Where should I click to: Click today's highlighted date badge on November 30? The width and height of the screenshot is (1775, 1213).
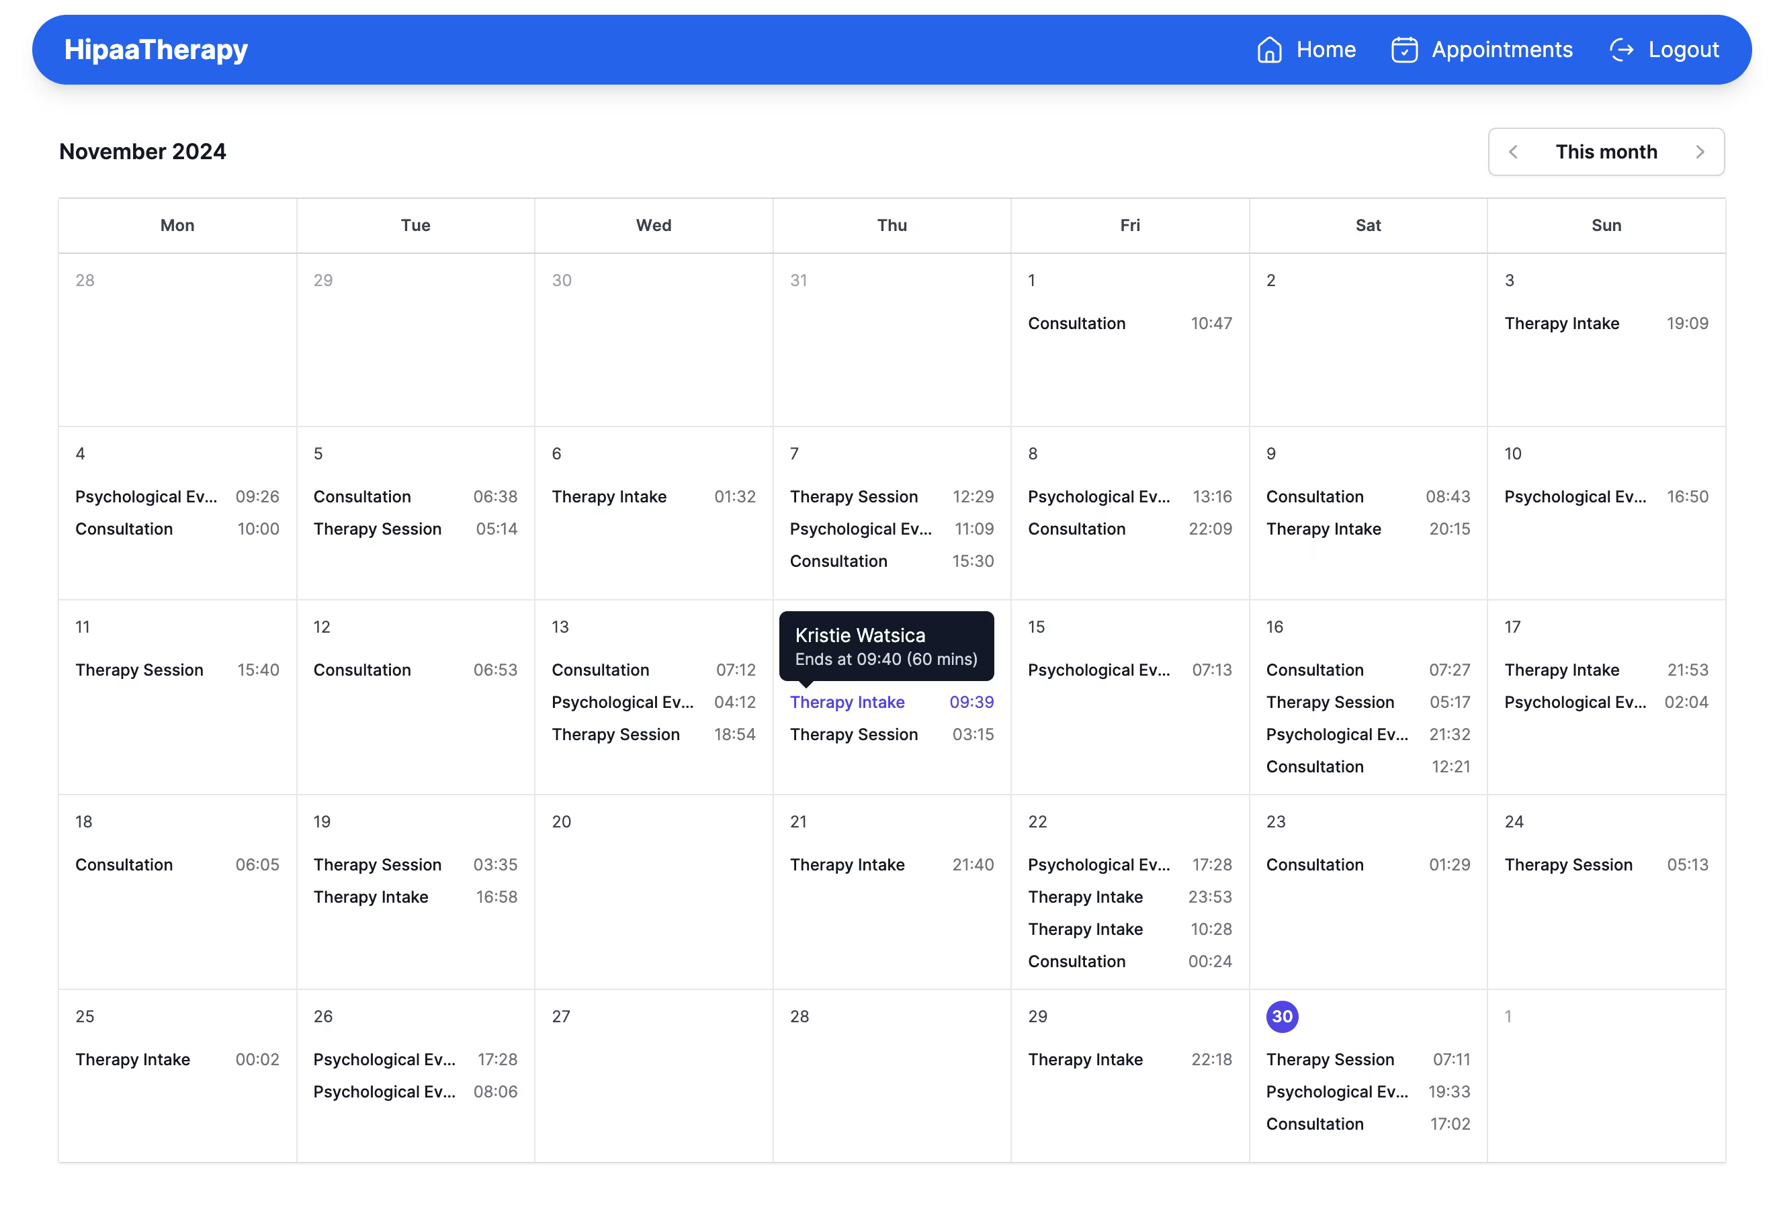[1282, 1016]
